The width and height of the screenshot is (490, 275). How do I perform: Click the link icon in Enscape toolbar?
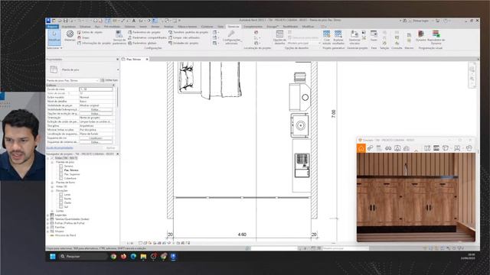tap(370, 148)
